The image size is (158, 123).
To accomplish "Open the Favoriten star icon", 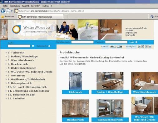I will [2, 16].
